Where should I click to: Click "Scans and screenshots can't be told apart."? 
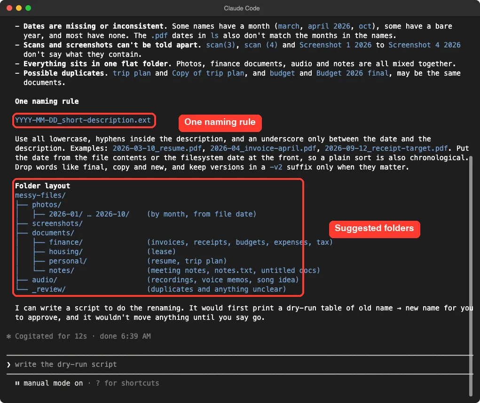tap(112, 45)
